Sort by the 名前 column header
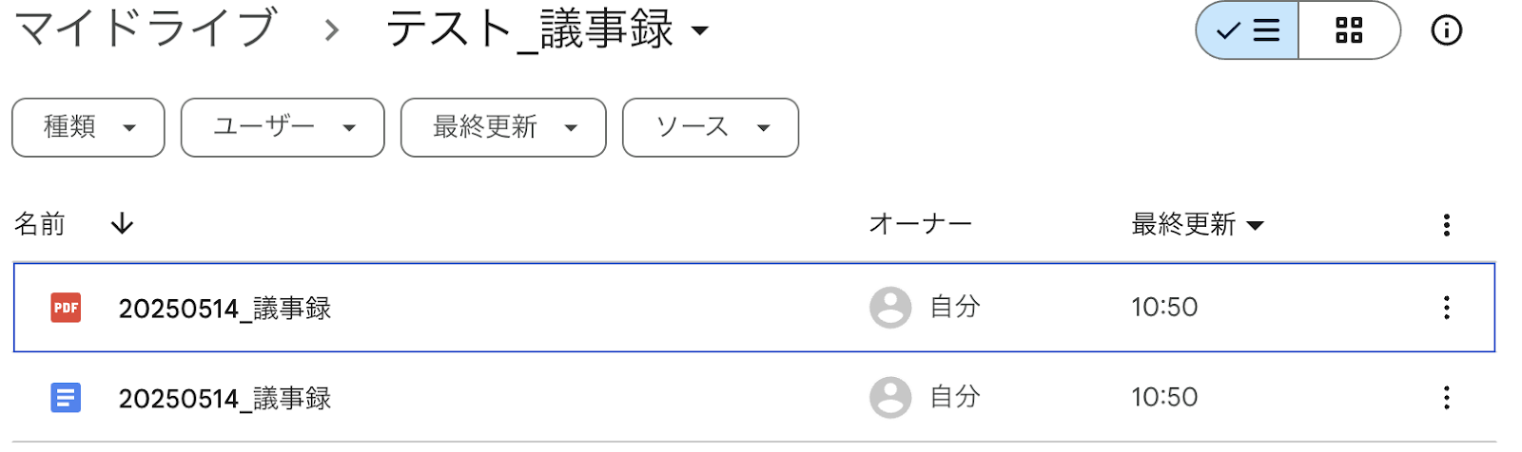The width and height of the screenshot is (1522, 452). tap(40, 224)
